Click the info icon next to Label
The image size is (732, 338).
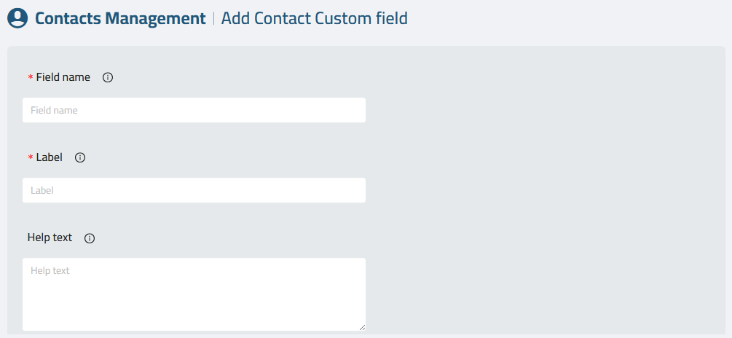pos(80,158)
